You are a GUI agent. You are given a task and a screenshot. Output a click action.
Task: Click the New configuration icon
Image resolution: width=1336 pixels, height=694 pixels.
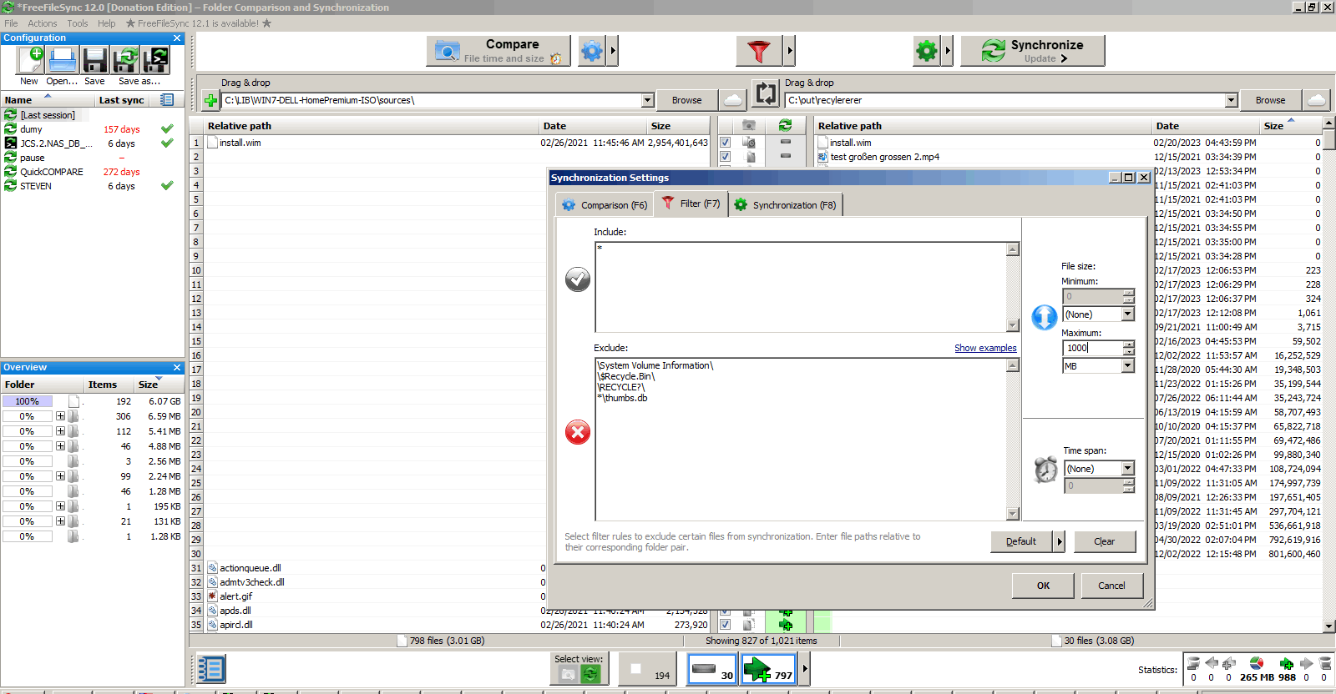pos(30,60)
